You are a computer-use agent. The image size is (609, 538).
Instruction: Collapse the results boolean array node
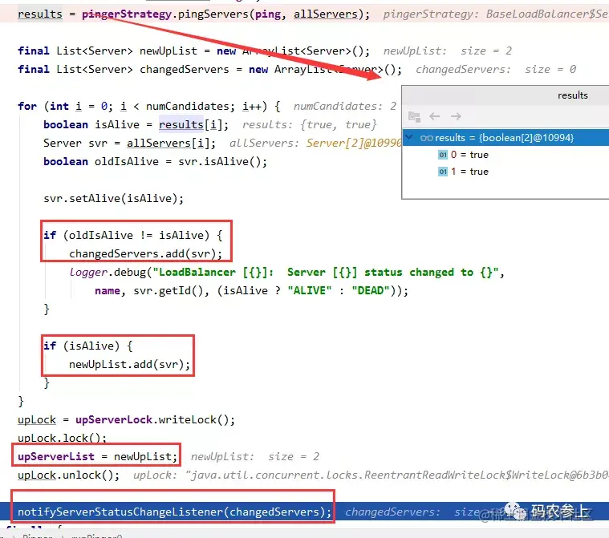click(408, 136)
